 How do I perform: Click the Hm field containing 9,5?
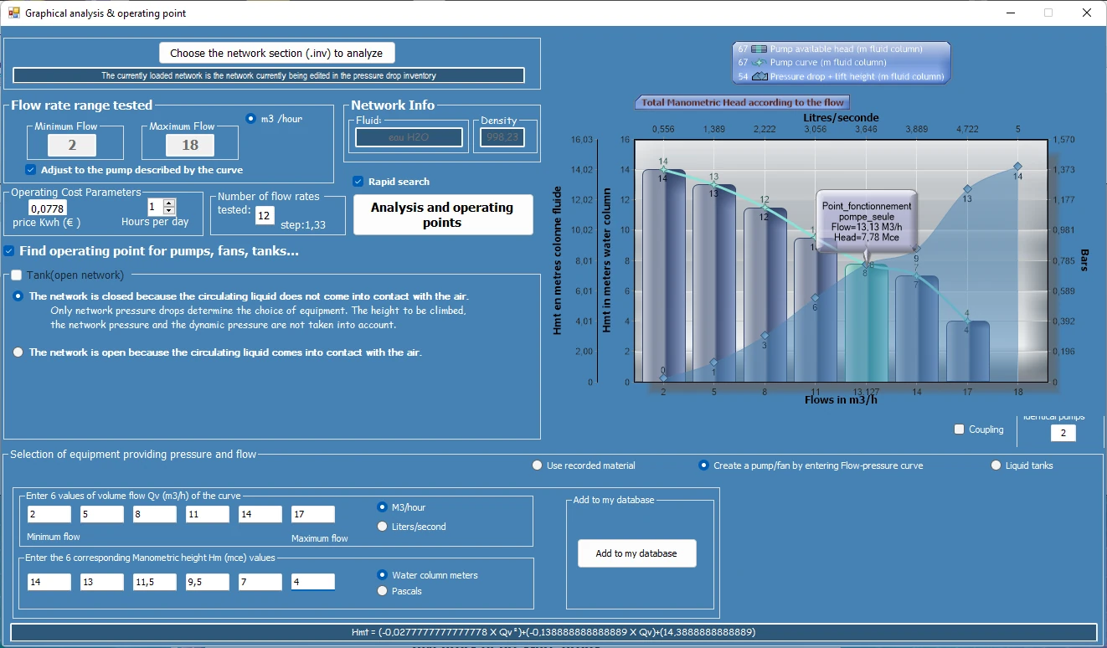208,582
